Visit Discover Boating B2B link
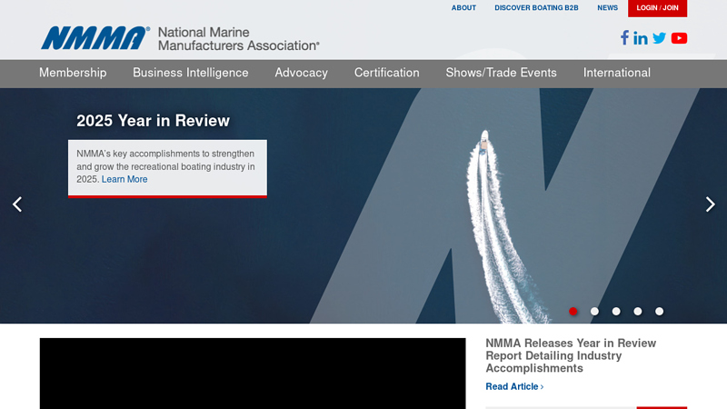The image size is (727, 409). tap(536, 8)
